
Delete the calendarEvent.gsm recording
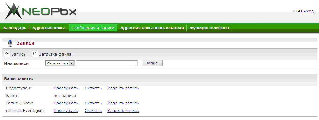coord(123,111)
